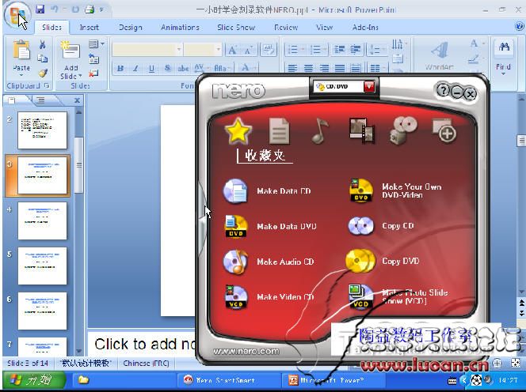
Task: Close the slide thumbnail pane
Action: [77, 100]
